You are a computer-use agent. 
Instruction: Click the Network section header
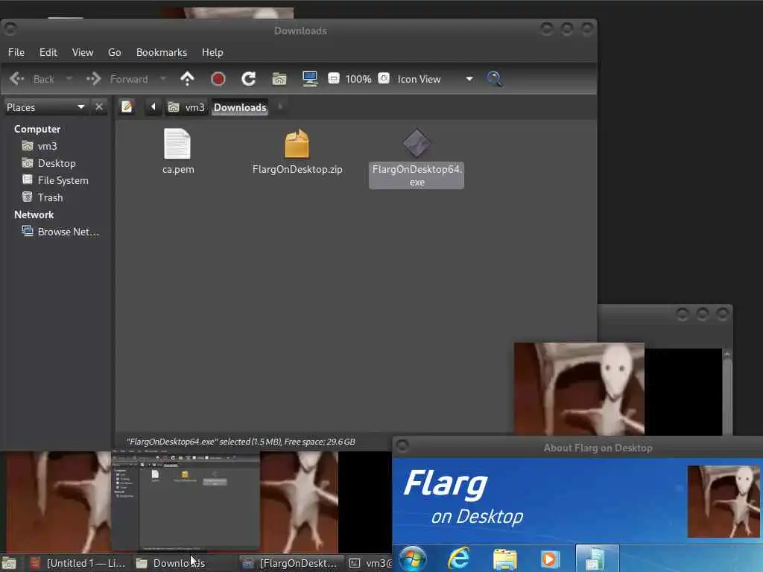coord(34,214)
